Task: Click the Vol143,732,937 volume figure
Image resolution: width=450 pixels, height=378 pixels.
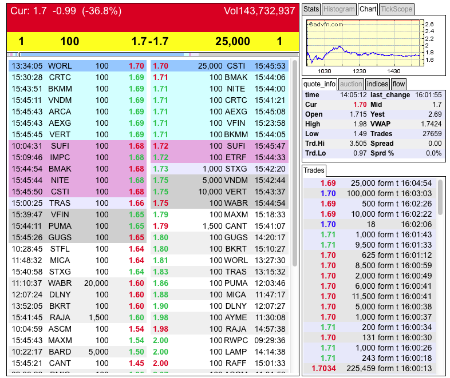Action: [x=259, y=11]
